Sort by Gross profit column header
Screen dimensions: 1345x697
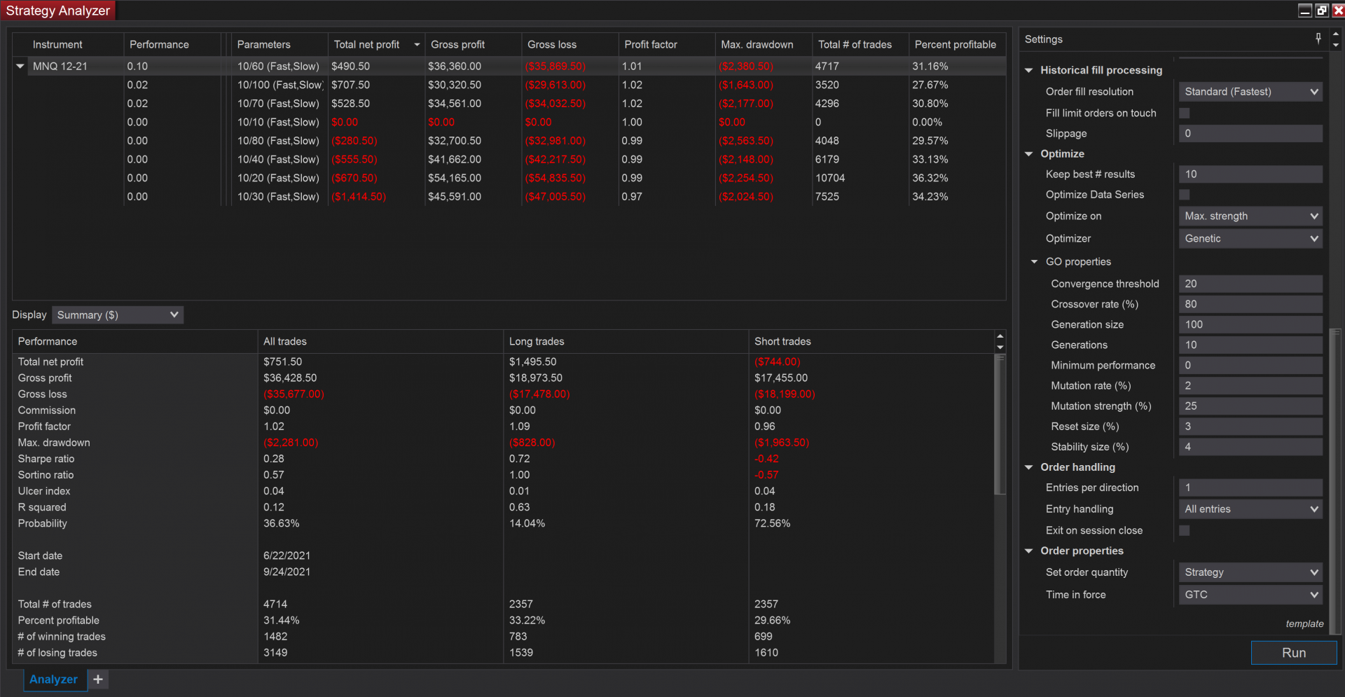tap(473, 44)
